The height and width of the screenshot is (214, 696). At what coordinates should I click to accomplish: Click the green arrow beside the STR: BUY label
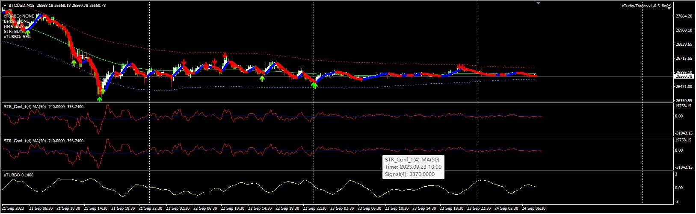click(28, 31)
